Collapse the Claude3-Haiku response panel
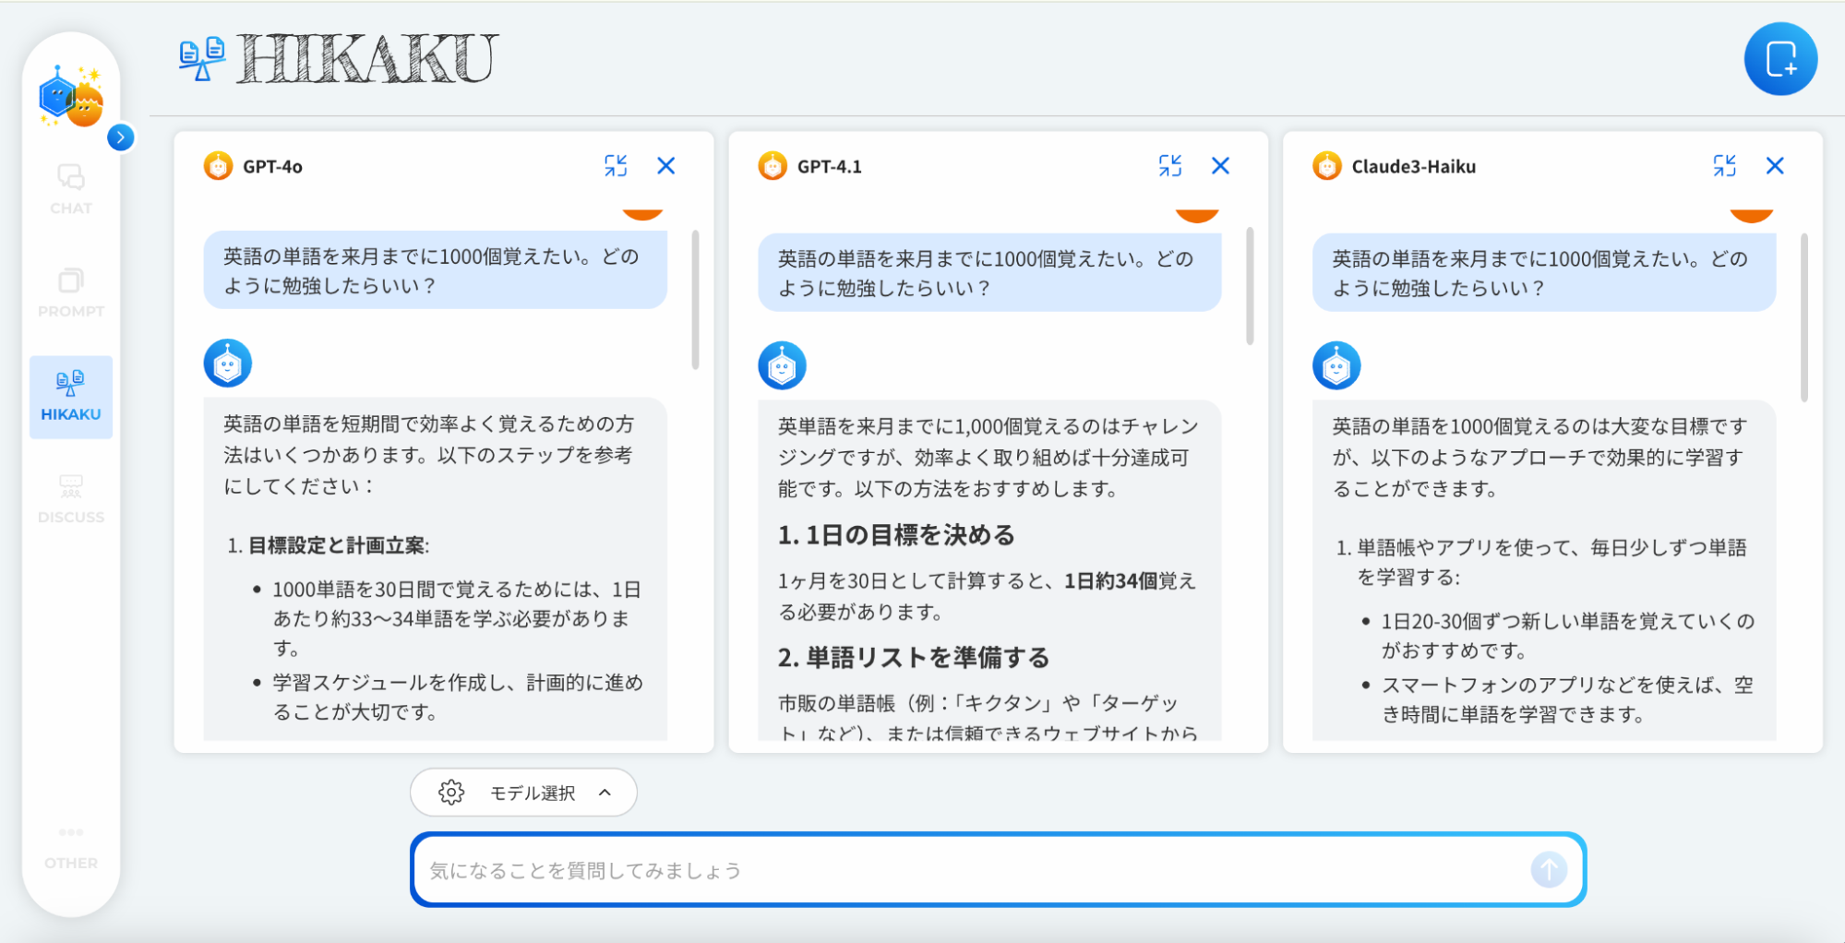 click(1725, 165)
